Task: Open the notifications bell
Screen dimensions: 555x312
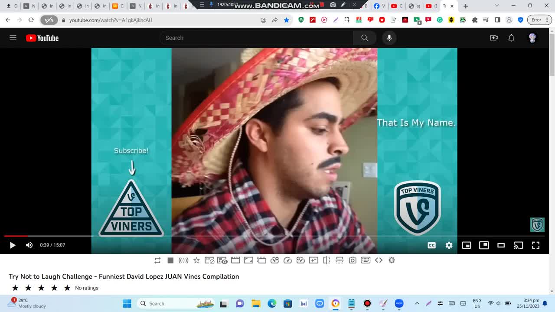Action: tap(511, 38)
